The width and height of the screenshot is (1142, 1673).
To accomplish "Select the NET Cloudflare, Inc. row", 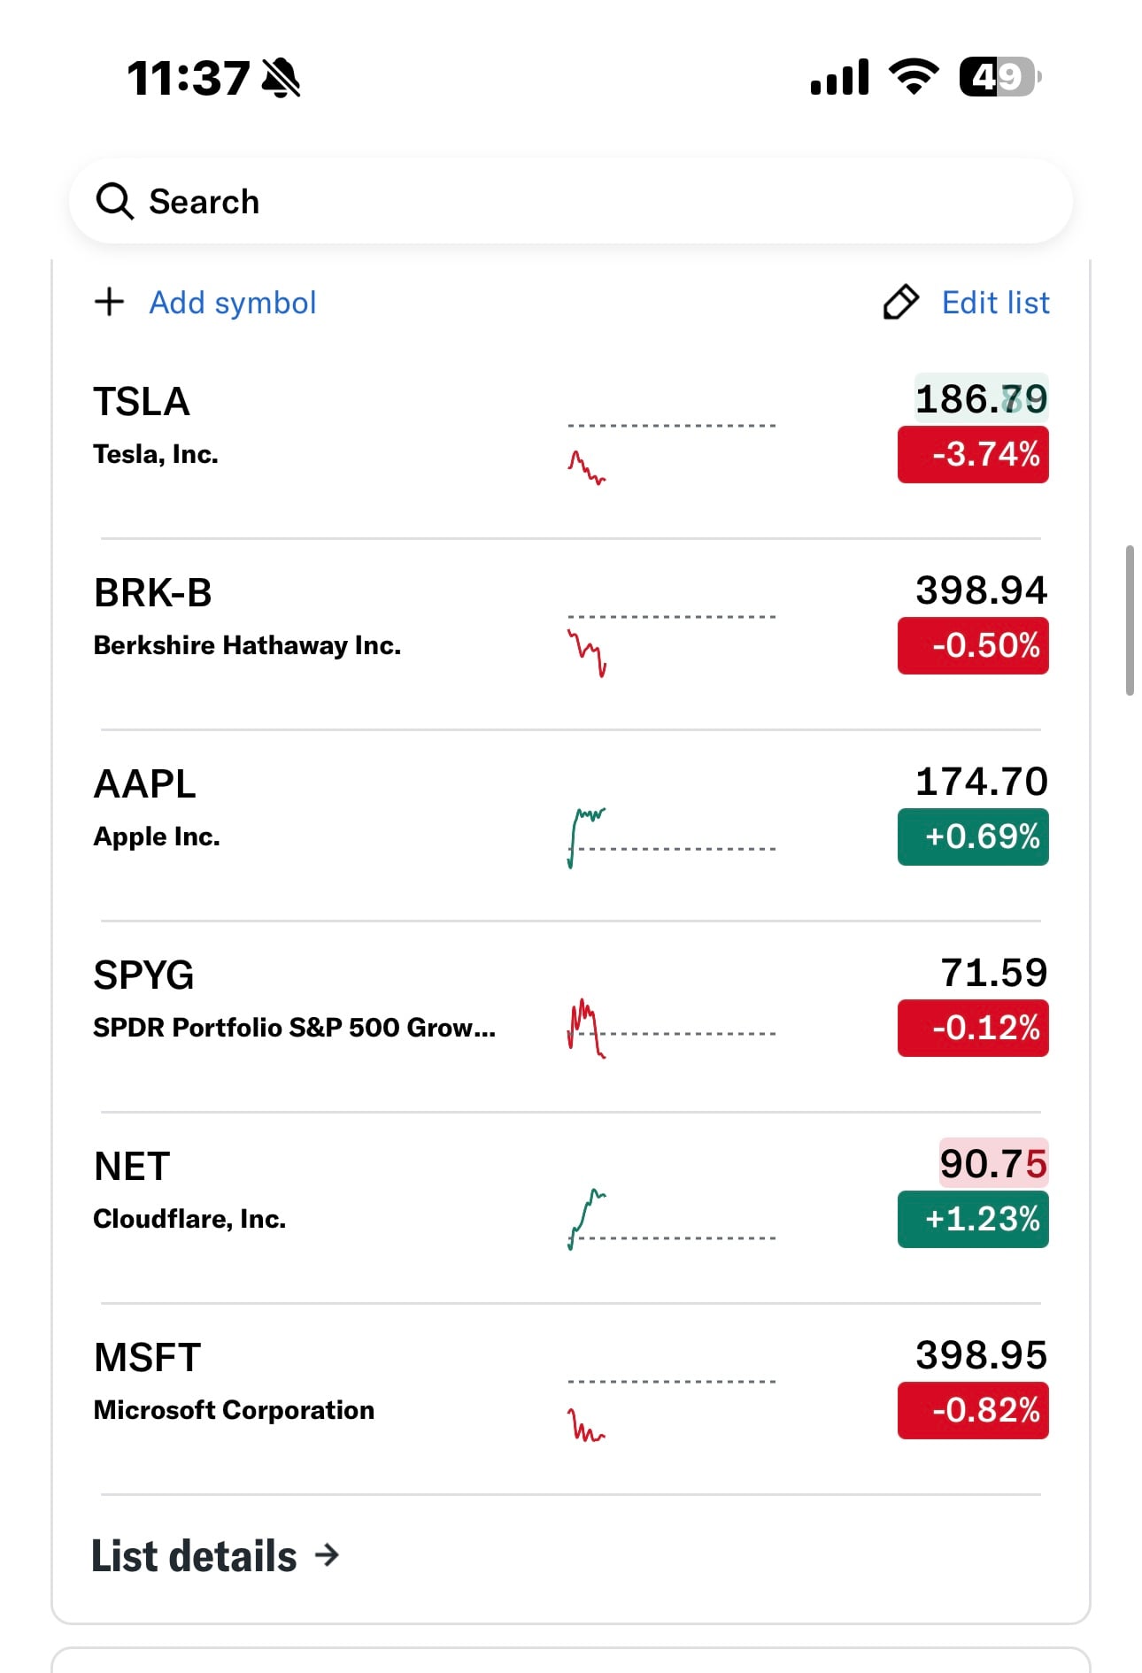I will click(x=571, y=1207).
